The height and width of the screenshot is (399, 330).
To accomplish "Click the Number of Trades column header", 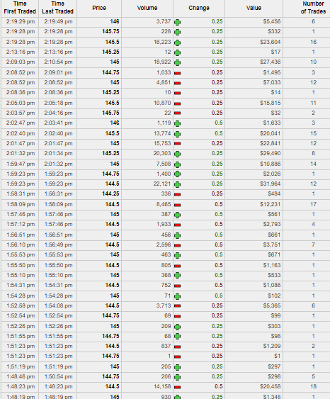I will pyautogui.click(x=313, y=8).
